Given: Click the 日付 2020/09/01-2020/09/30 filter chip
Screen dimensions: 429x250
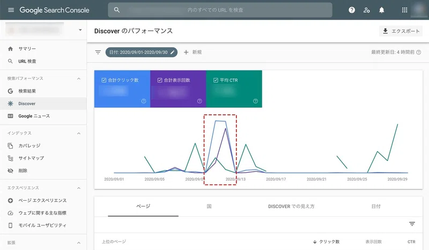Looking at the screenshot, I should coord(141,52).
